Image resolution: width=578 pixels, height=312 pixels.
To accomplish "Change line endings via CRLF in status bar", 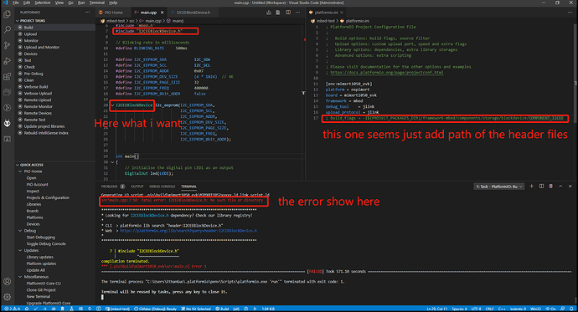I will (489, 309).
